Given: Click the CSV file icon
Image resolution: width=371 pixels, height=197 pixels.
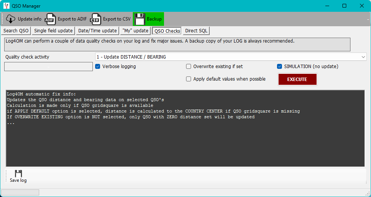Looking at the screenshot, I should (95, 19).
